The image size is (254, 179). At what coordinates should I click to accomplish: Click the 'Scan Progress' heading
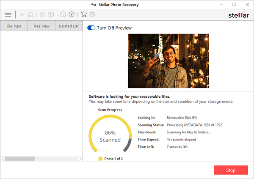click(110, 110)
